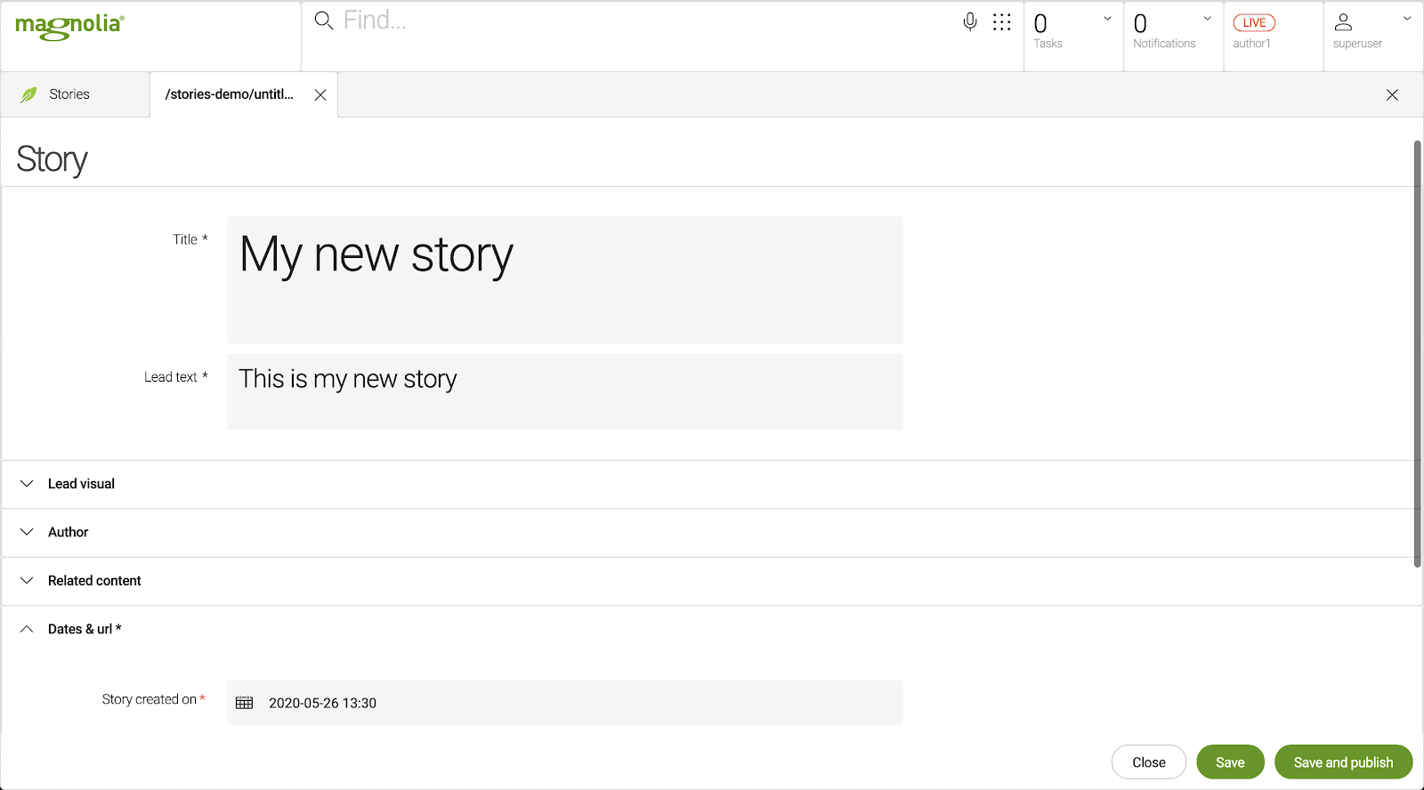Click the Save and publish button
Screen dimensions: 1424x790
click(1343, 762)
